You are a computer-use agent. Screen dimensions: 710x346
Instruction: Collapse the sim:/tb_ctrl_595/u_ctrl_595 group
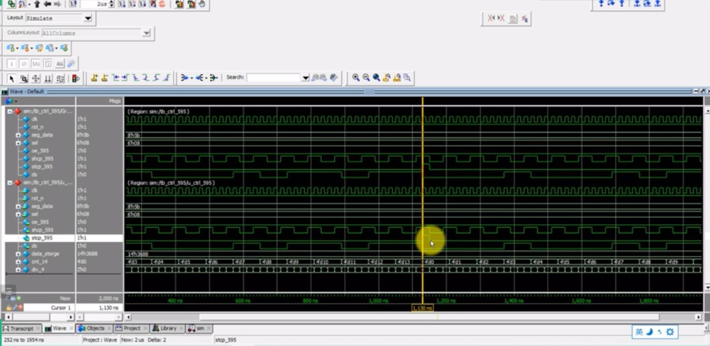point(9,182)
